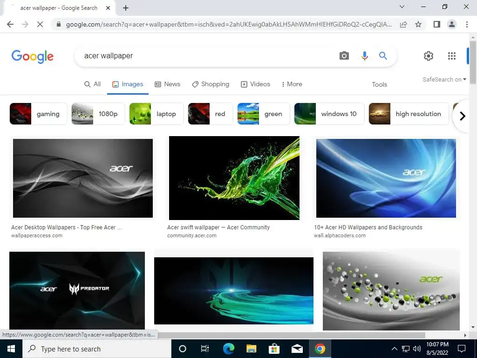Open the wall.alphacoders.com source link
Image resolution: width=477 pixels, height=358 pixels.
(340, 235)
